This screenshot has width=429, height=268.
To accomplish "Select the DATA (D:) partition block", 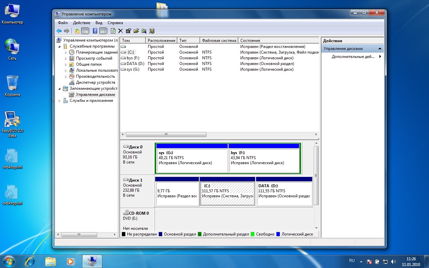I will [284, 193].
